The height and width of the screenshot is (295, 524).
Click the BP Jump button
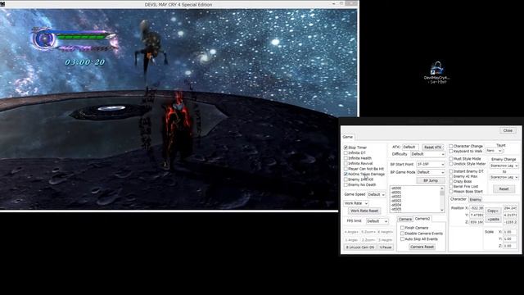431,180
